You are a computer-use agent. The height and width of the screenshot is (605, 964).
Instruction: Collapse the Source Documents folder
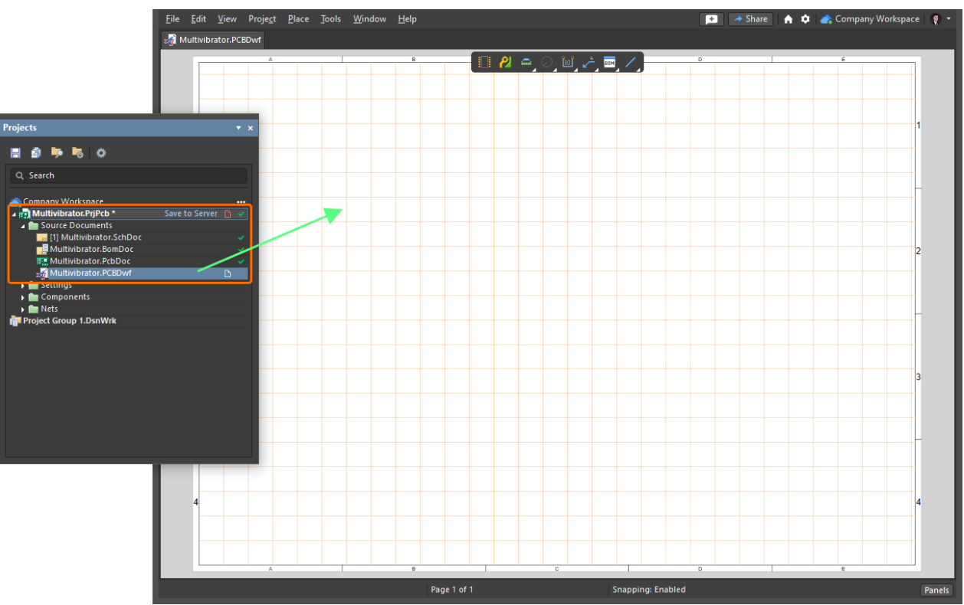[x=23, y=226]
